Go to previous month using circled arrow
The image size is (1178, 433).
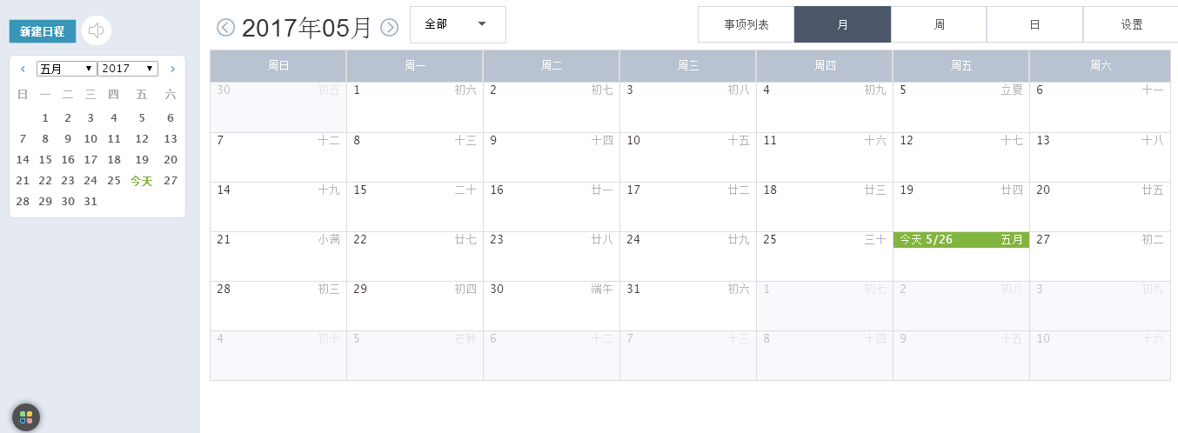(x=226, y=28)
